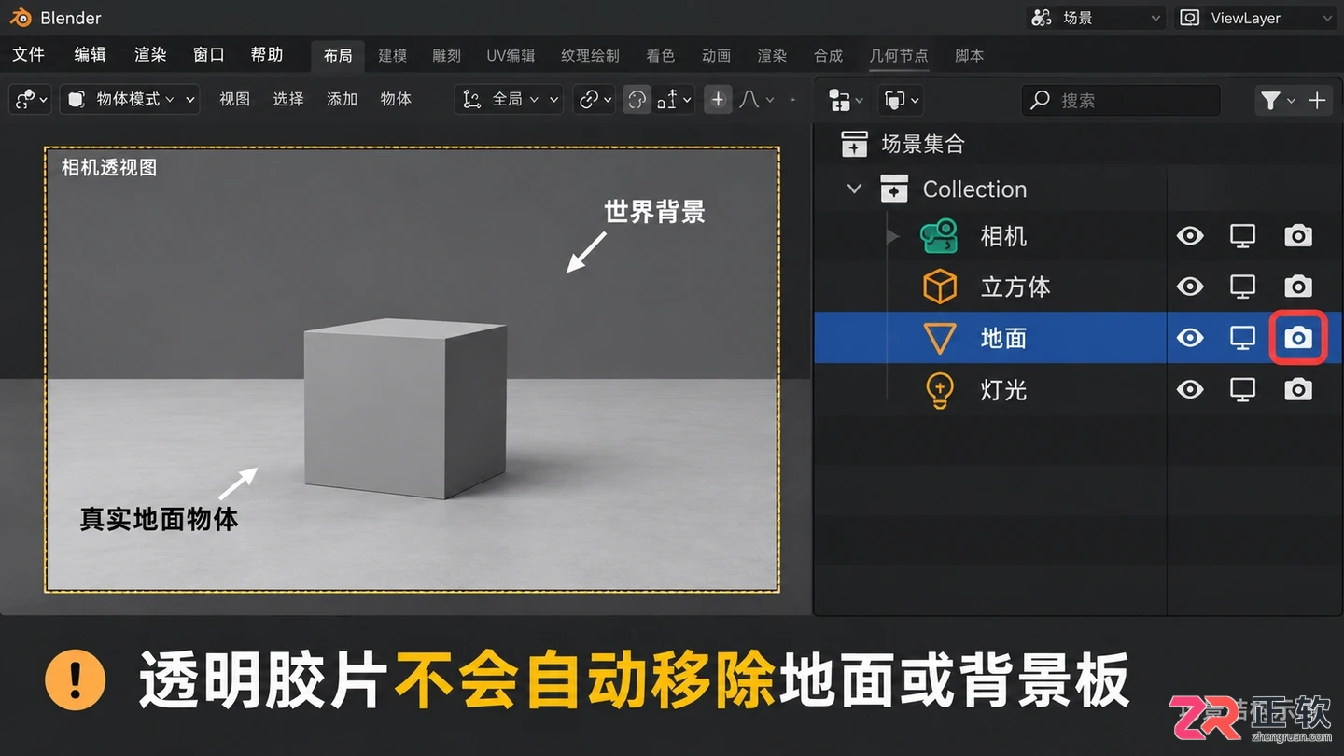This screenshot has width=1344, height=756.
Task: Open the outliner display mode selector
Action: pyautogui.click(x=900, y=100)
